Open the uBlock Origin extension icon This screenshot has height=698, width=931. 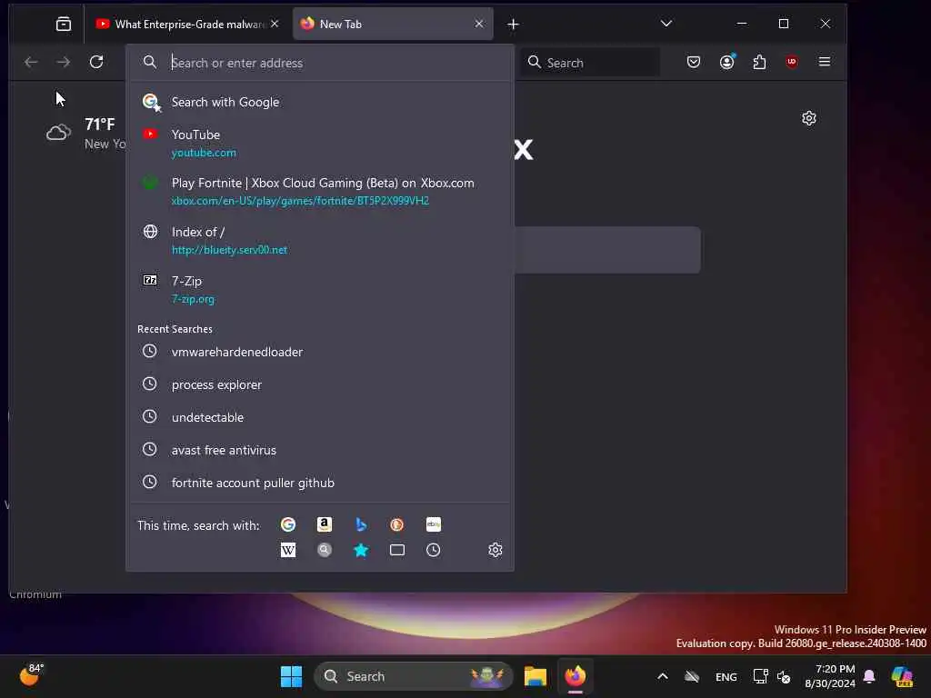coord(792,62)
